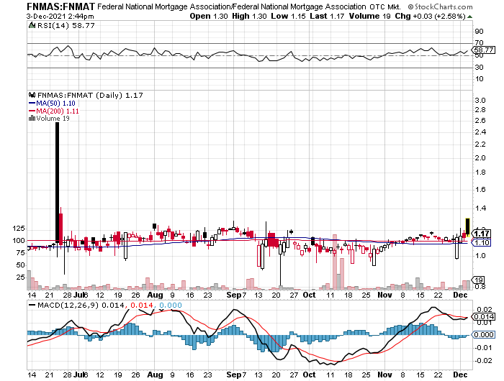Click the 3.0 price axis label
This screenshot has width=504, height=381.
480,100
